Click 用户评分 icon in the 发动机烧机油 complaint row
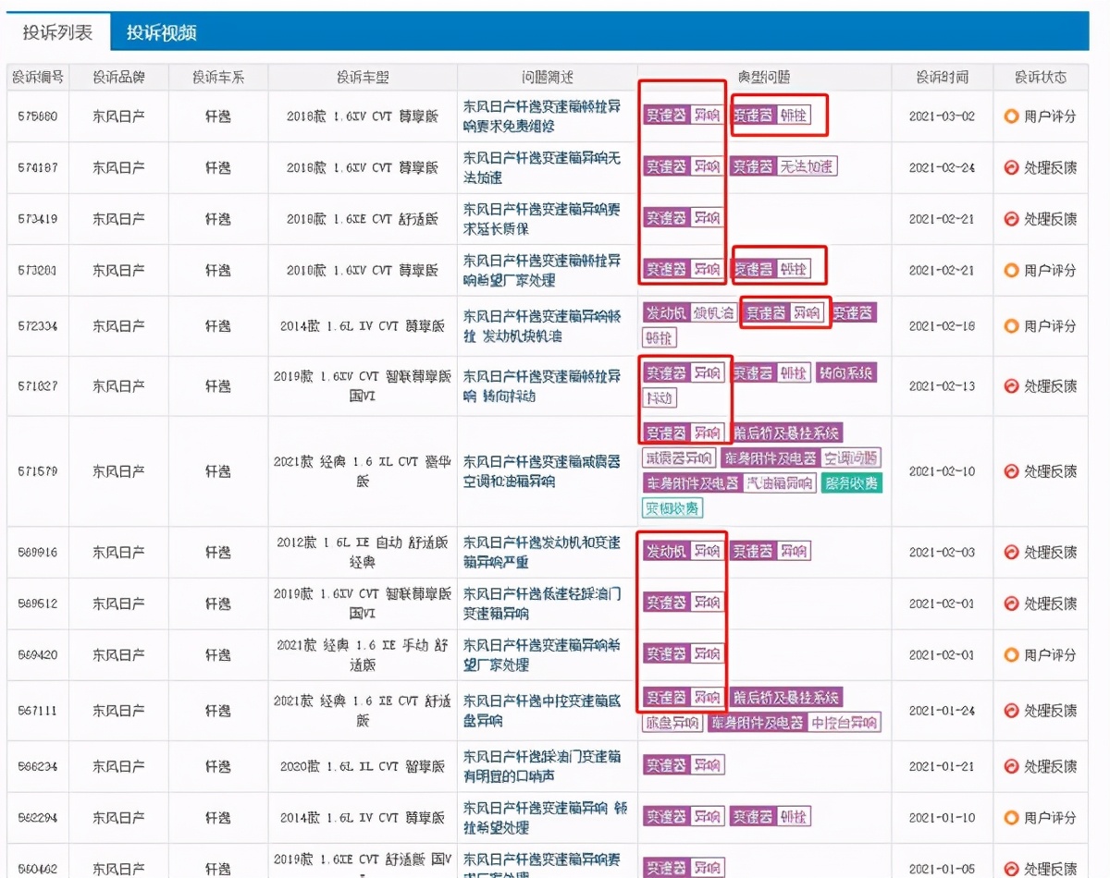 (x=1012, y=326)
